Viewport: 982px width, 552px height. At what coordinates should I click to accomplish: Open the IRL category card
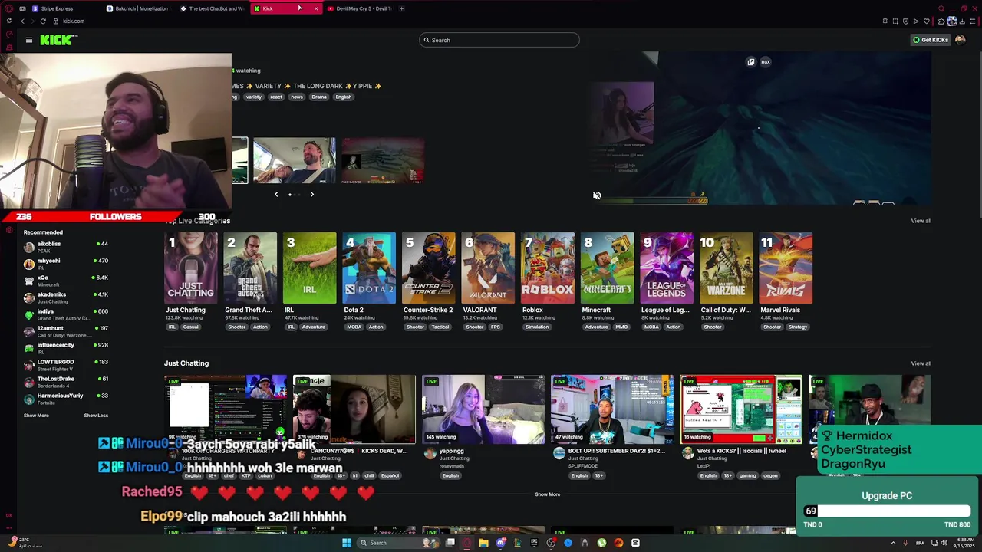coord(309,268)
